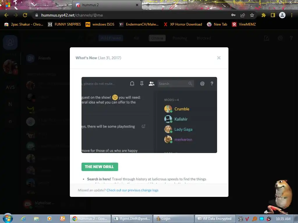Open Chrome profile avatar

pyautogui.click(x=282, y=15)
